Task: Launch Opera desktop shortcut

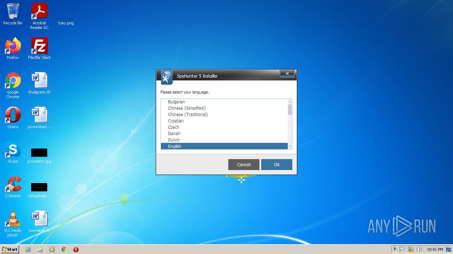Action: [13, 118]
